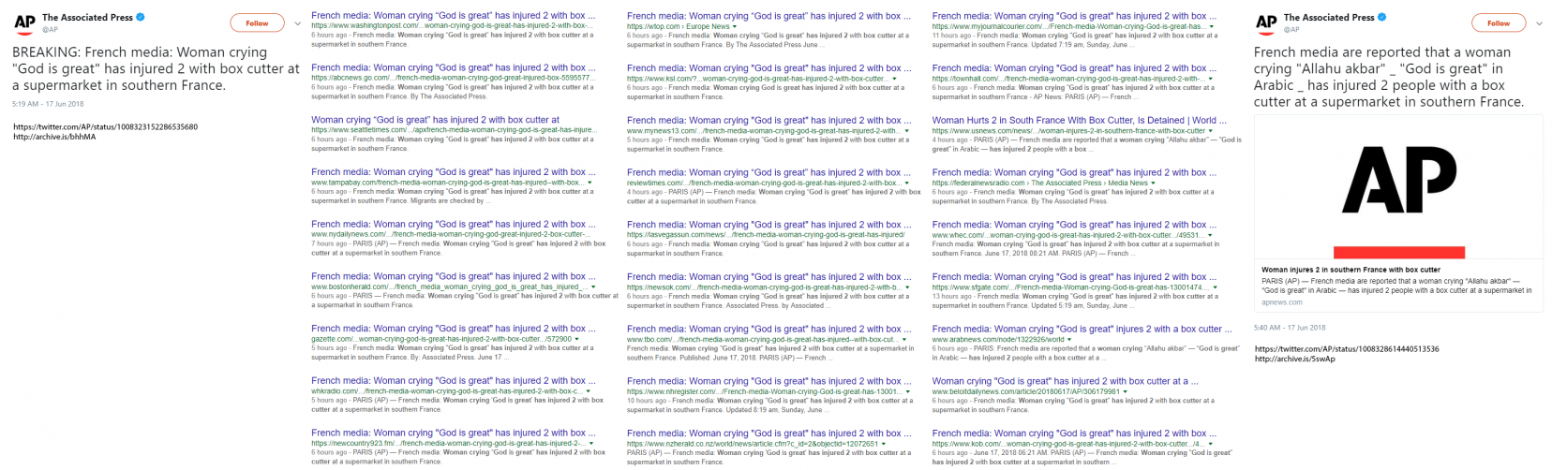Screen dimensions: 1552x470
Task: Open card title 'Woman injures 2 in southern France'
Action: tap(1351, 270)
